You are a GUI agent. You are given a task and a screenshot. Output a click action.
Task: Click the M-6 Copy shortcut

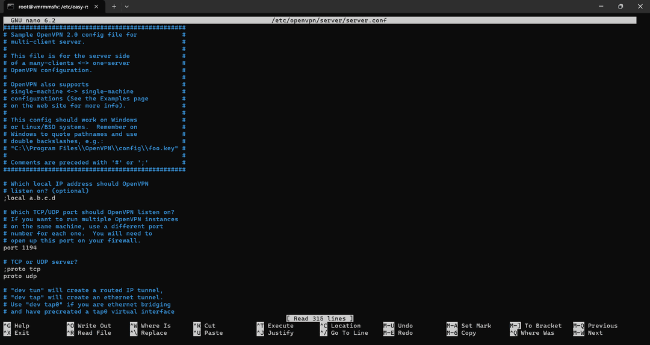462,332
